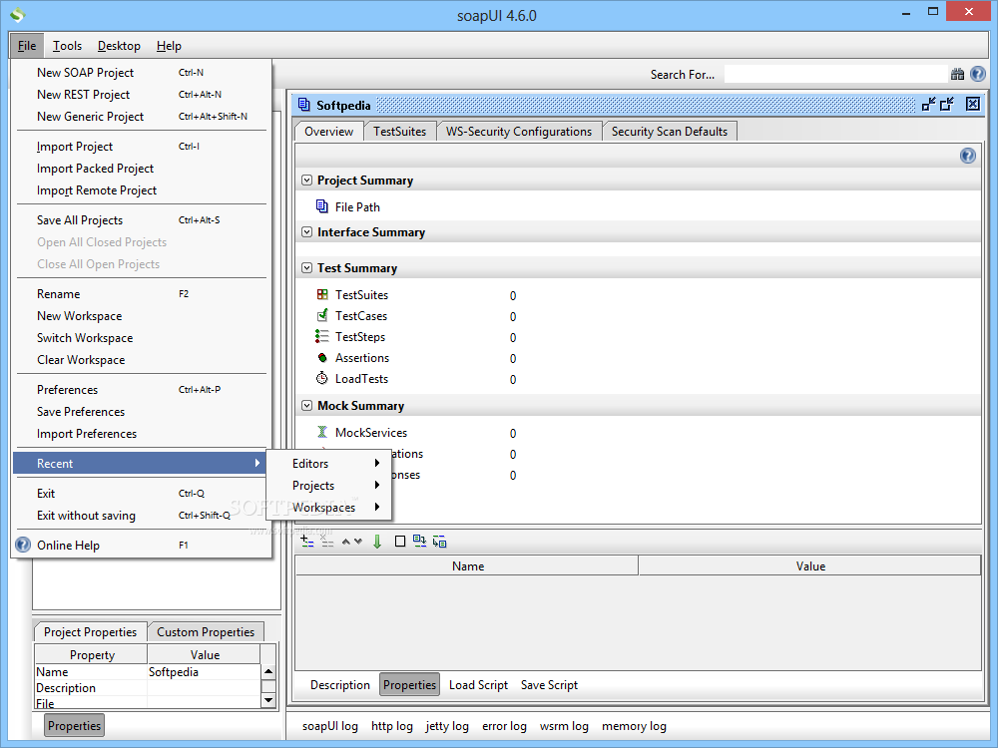Screen dimensions: 998x748
Task: Click the clear properties square icon
Action: [x=400, y=542]
